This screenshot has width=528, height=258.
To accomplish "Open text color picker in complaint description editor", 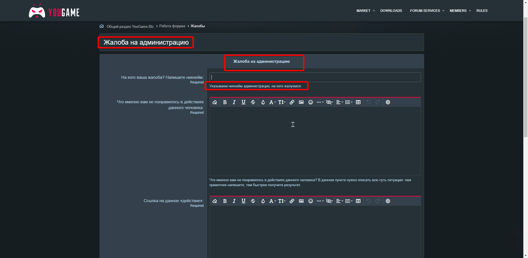I will (x=263, y=102).
